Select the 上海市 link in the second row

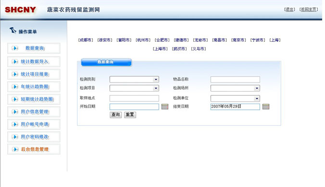160,49
